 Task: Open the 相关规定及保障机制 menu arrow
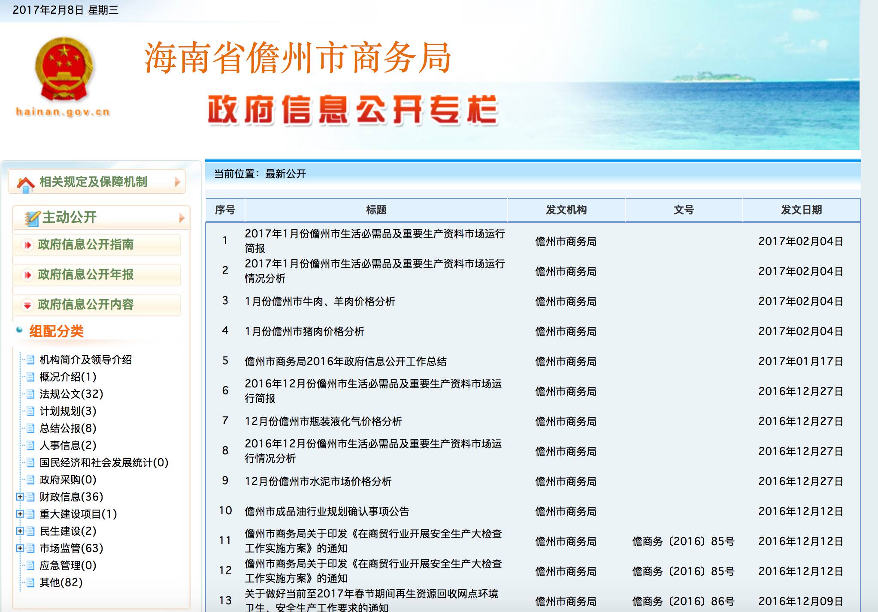pos(178,182)
